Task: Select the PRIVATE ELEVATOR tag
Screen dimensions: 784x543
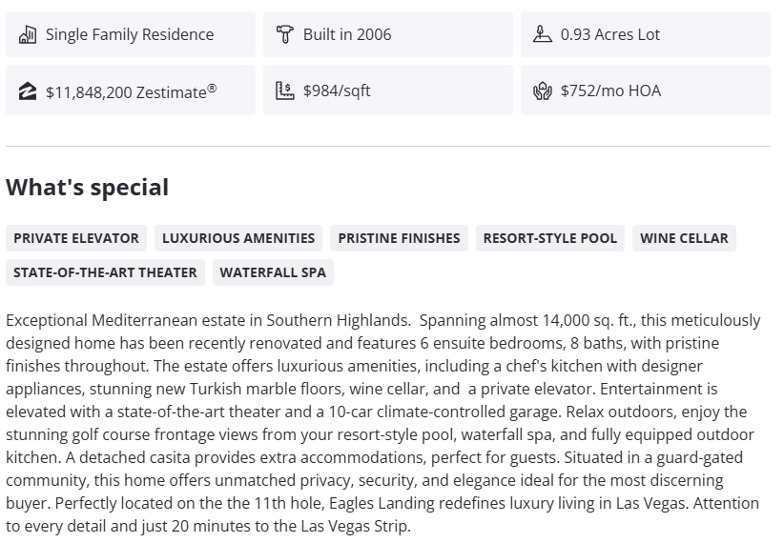Action: pos(76,238)
